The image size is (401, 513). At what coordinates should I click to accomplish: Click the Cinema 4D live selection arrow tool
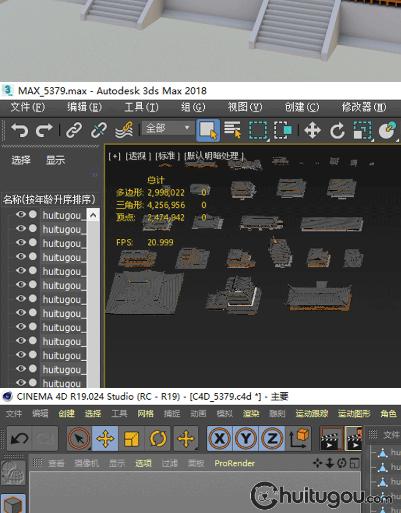click(x=79, y=439)
